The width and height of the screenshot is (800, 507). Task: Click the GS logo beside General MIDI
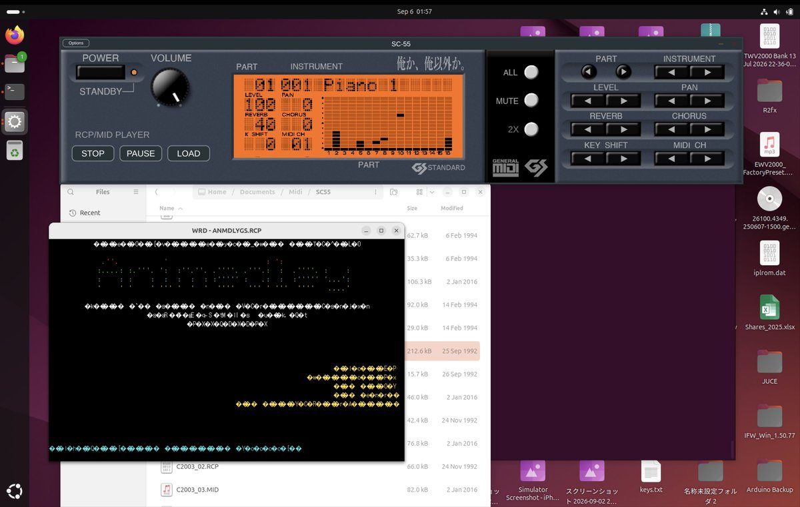point(536,168)
